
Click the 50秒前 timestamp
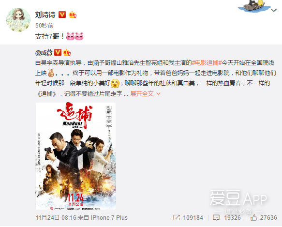tap(45, 26)
